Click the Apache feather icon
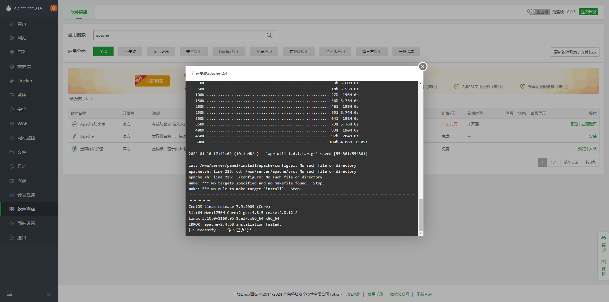The image size is (609, 302). (x=75, y=136)
